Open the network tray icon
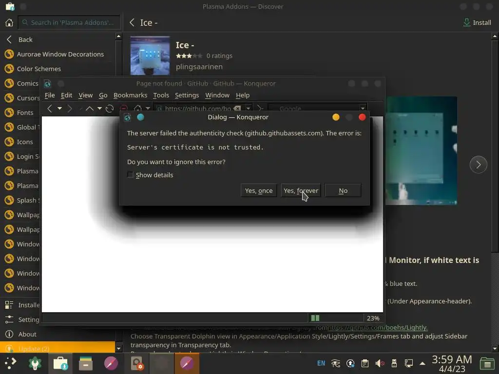This screenshot has height=374, width=499. (409, 363)
